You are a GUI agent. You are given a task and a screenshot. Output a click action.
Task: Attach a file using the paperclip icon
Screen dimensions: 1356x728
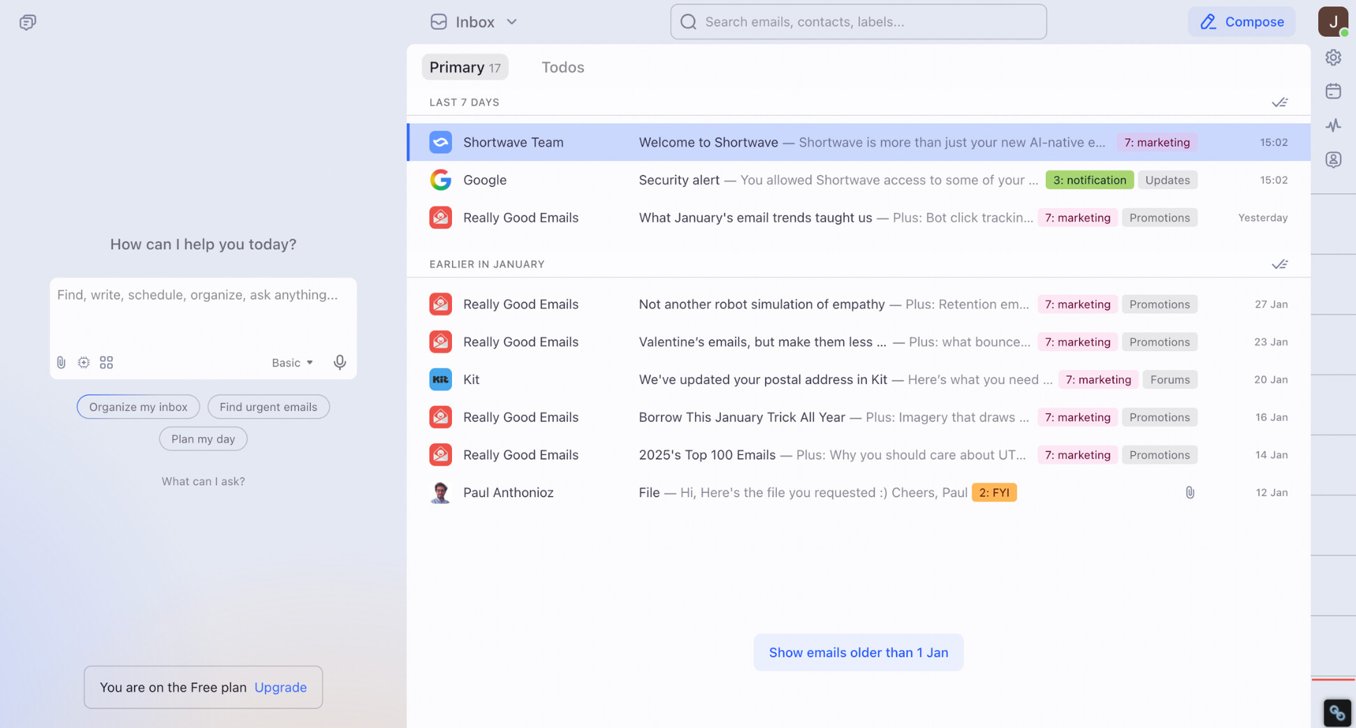(61, 362)
